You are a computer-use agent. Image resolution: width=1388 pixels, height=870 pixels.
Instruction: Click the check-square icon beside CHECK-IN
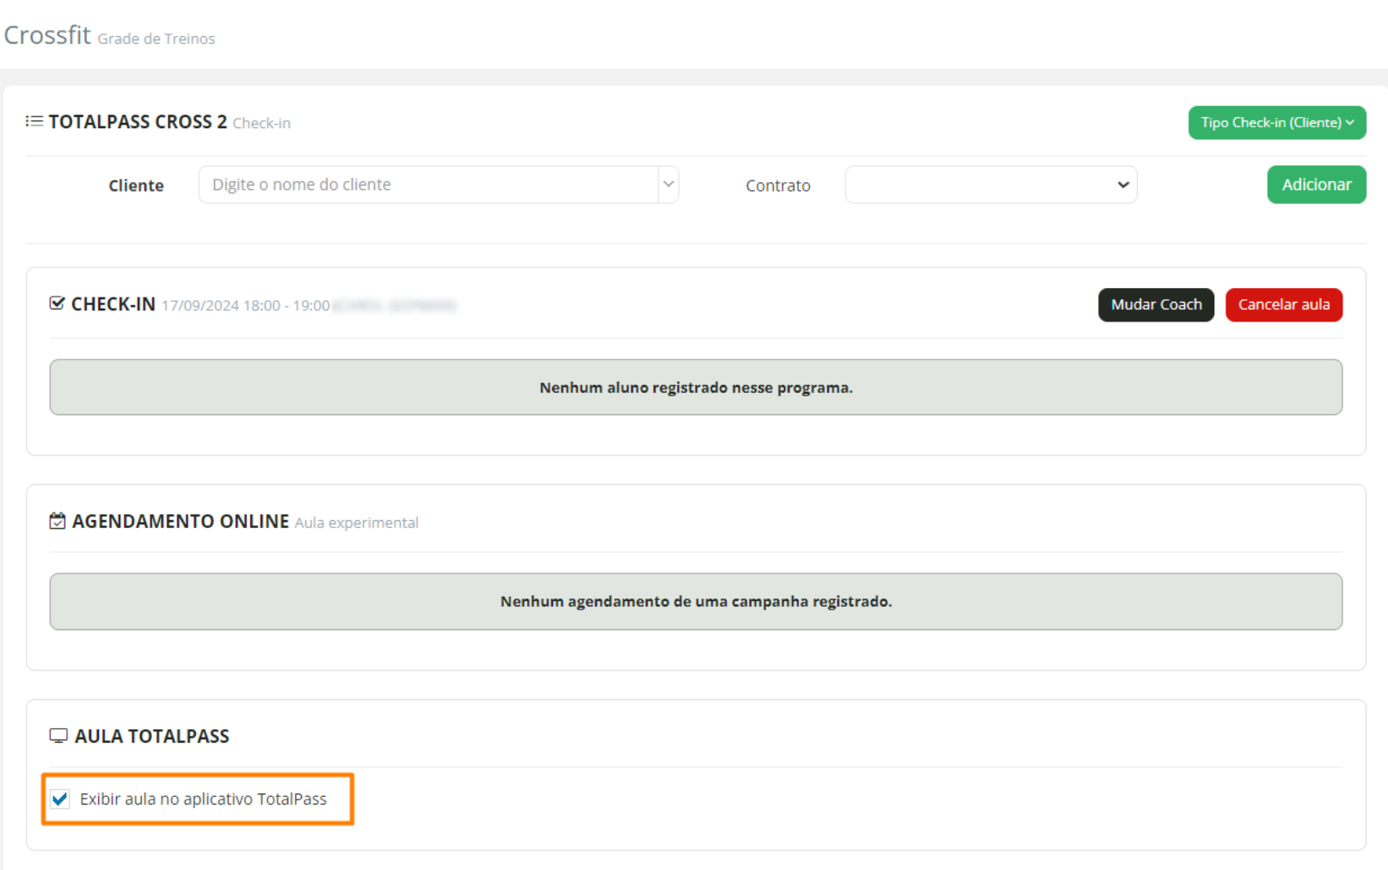(58, 303)
